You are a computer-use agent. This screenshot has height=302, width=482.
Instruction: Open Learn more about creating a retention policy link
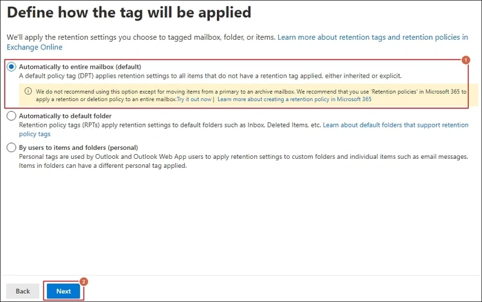point(294,99)
